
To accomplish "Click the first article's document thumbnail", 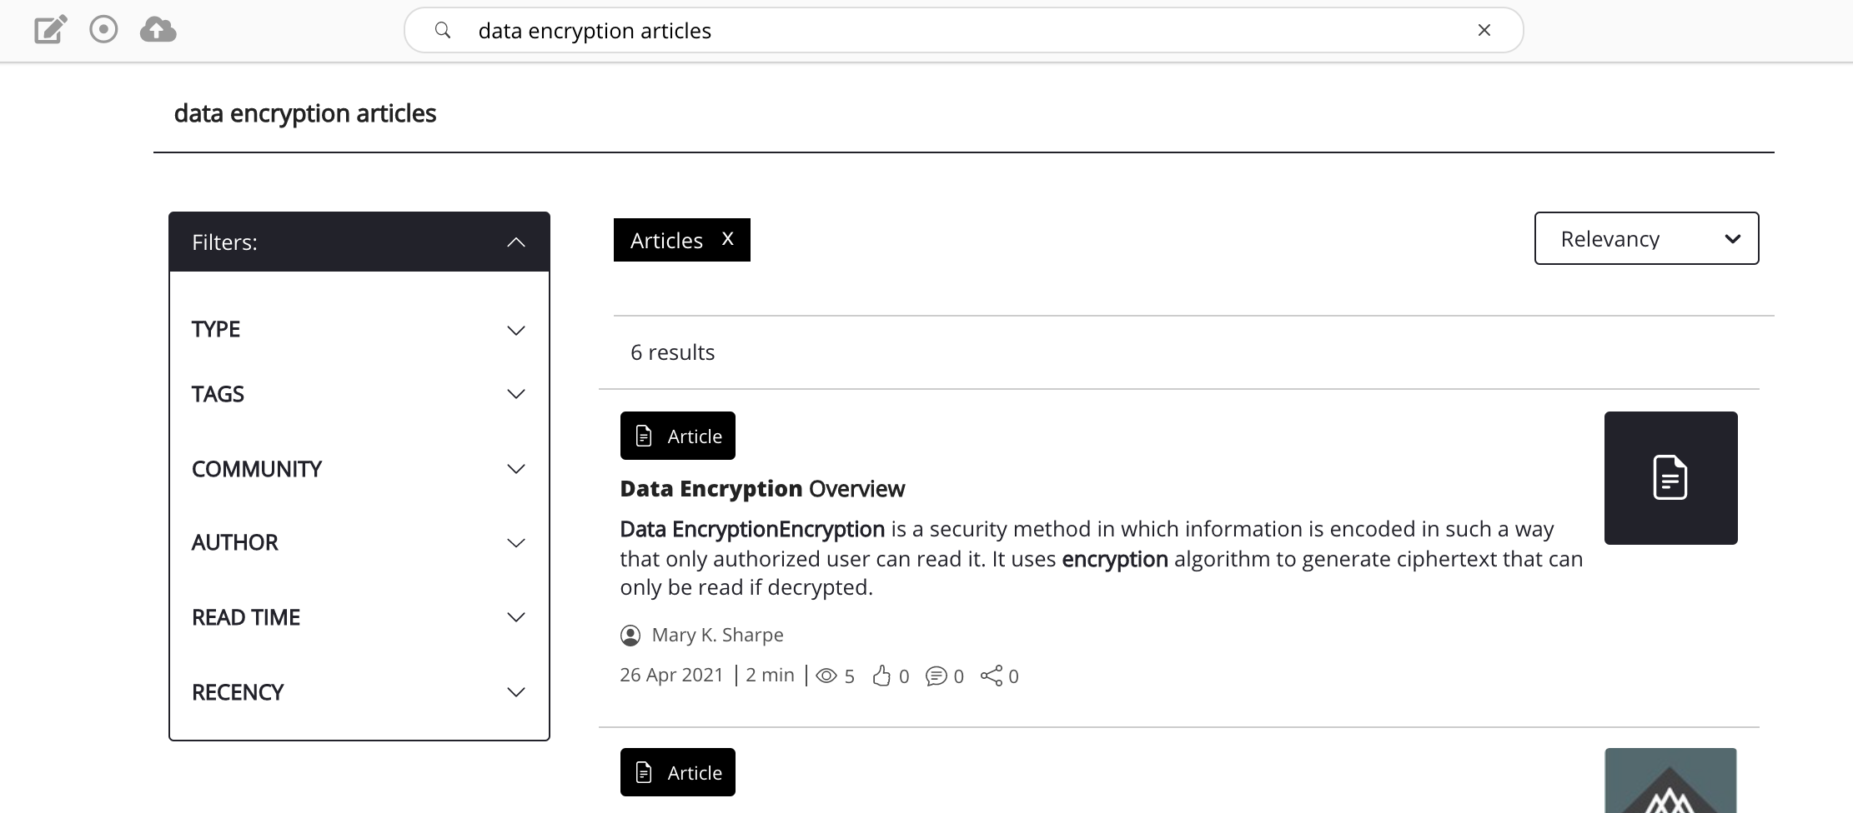I will point(1670,478).
